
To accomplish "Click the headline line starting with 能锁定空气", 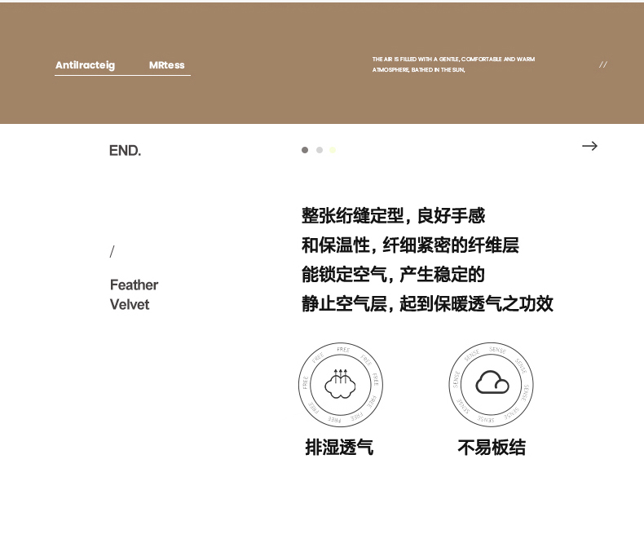I will tap(393, 275).
